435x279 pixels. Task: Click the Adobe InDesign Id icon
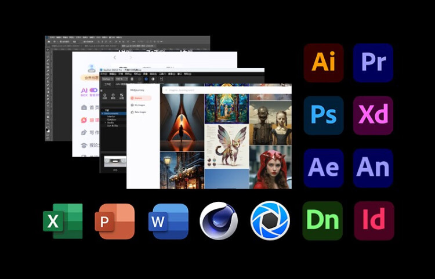(373, 221)
